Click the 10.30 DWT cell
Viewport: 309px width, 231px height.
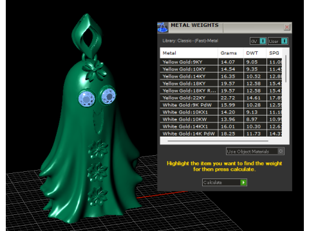coord(255,126)
